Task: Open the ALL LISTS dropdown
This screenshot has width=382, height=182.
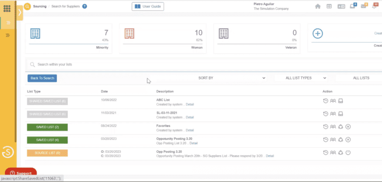Action: click(359, 78)
